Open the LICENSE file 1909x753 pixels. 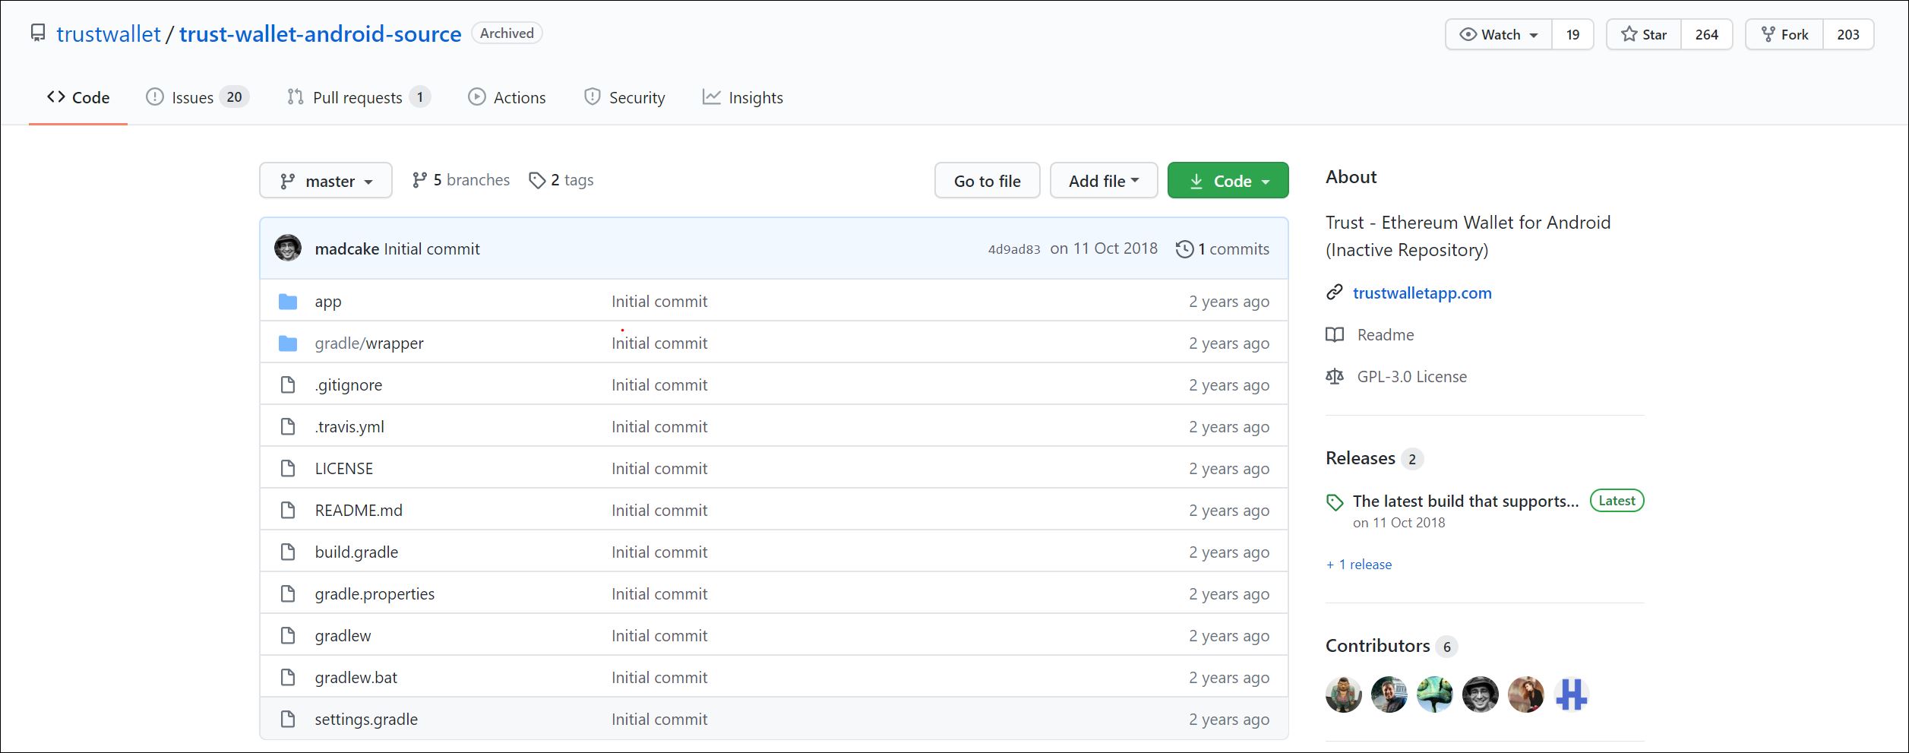click(x=344, y=469)
